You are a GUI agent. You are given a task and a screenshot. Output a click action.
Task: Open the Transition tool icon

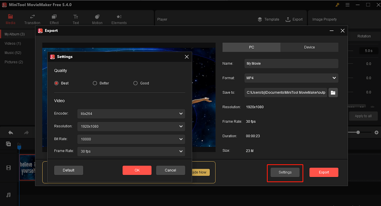[32, 17]
